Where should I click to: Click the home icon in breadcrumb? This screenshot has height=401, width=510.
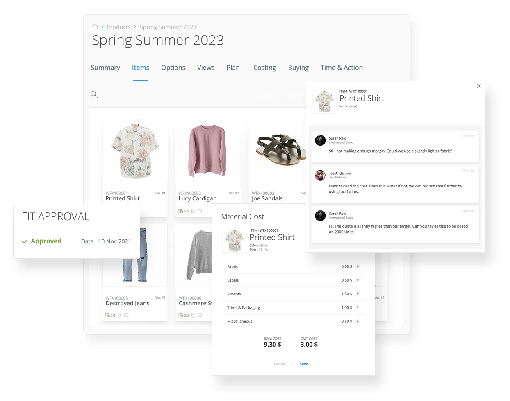[95, 27]
